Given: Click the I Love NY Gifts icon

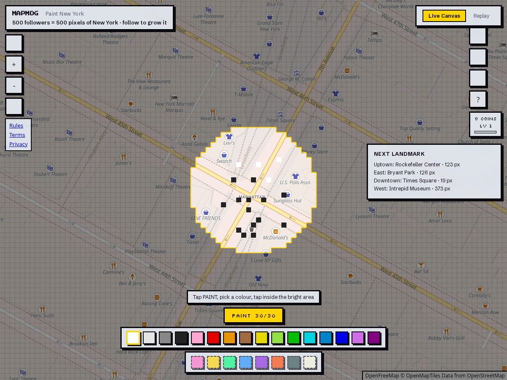Looking at the screenshot, I should pos(266,254).
